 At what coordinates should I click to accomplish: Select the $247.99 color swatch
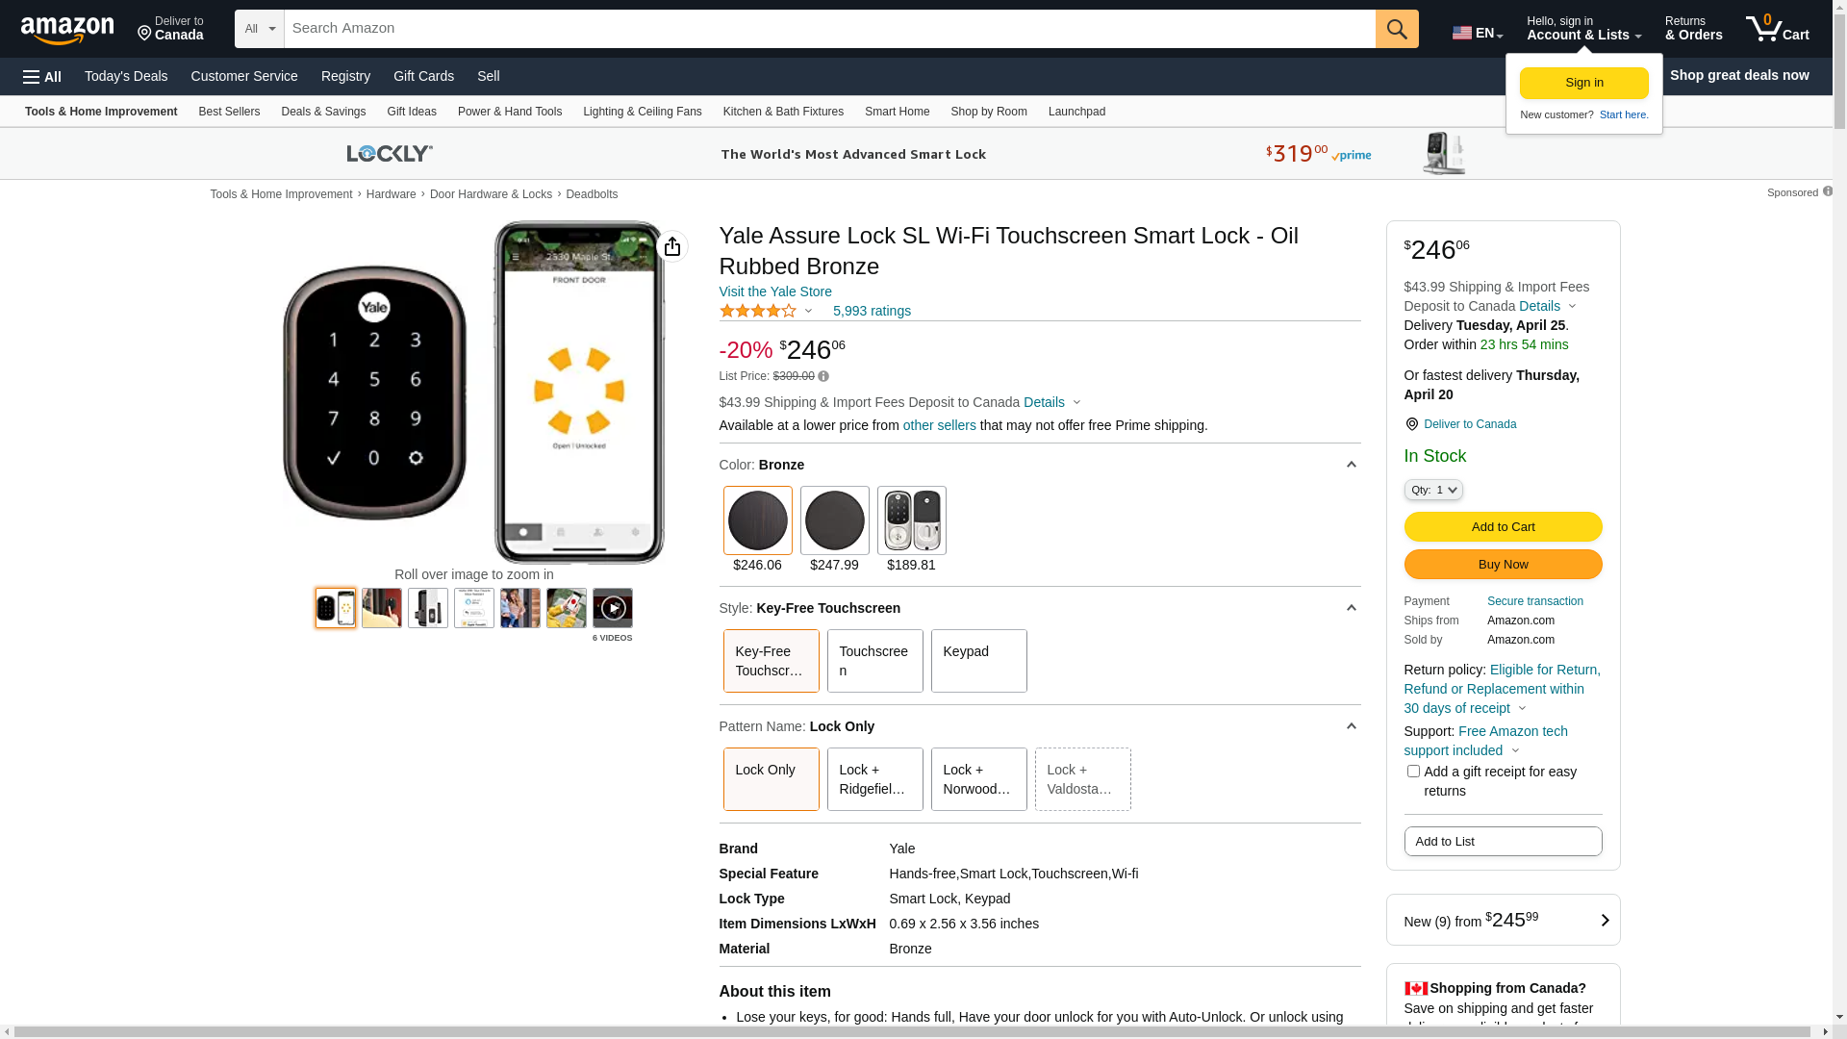[x=834, y=520]
